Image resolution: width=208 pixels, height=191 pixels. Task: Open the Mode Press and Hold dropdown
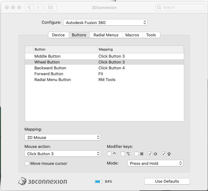click(x=155, y=163)
